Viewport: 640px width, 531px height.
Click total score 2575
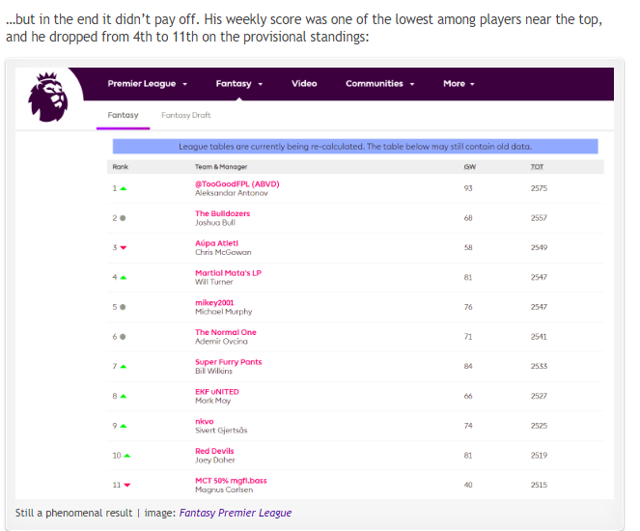(x=539, y=188)
